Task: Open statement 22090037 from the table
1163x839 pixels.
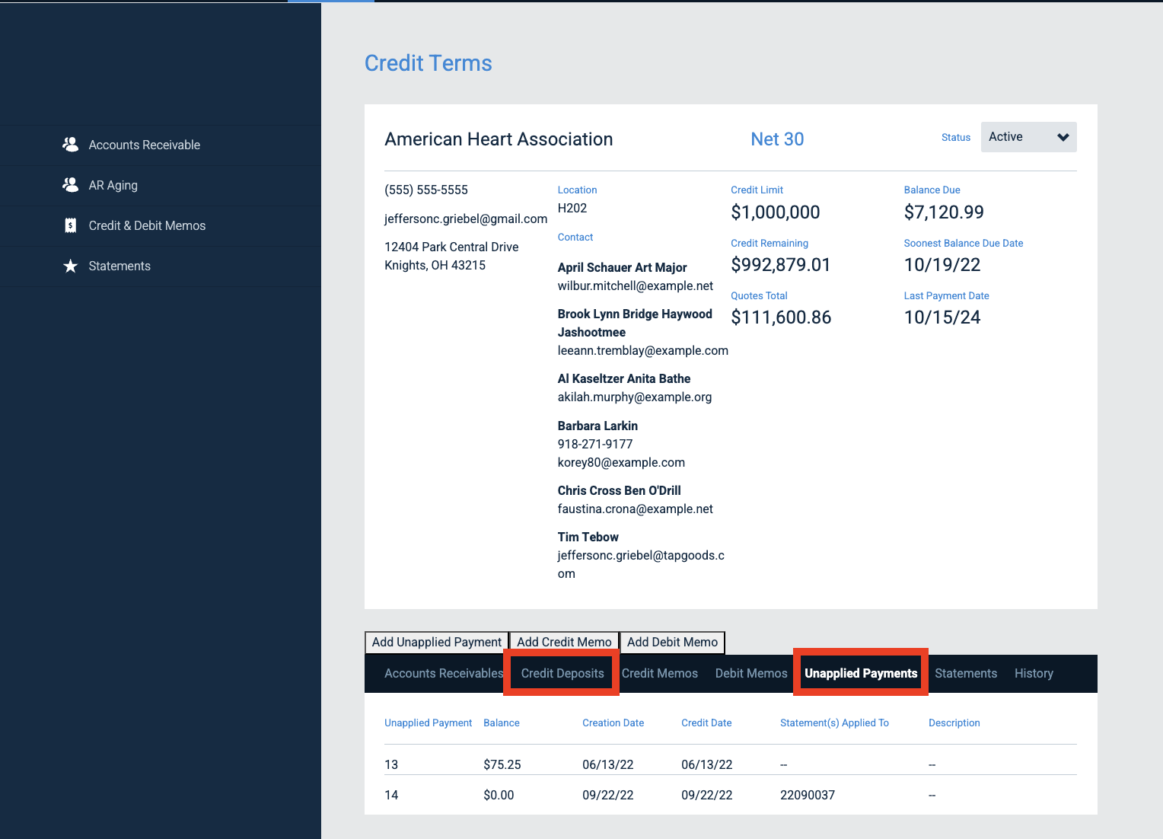Action: click(x=807, y=794)
